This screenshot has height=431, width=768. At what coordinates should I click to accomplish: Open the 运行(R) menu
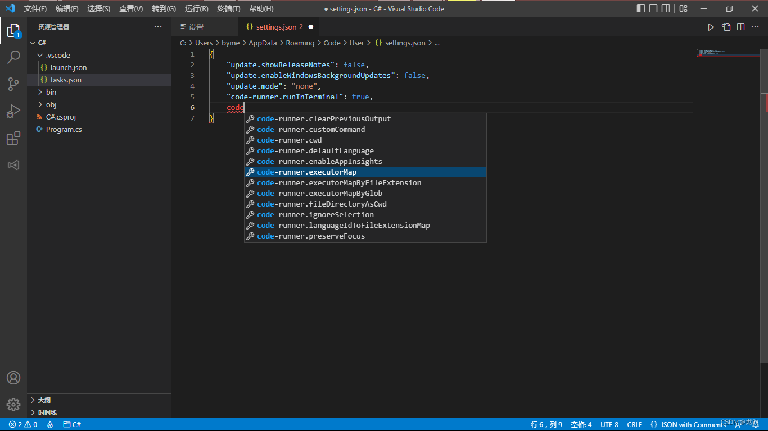(x=196, y=9)
